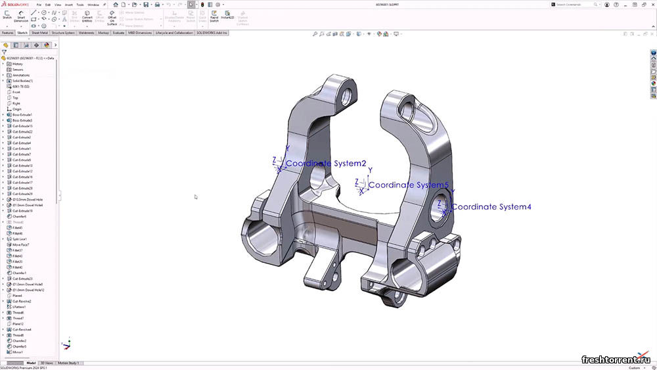Select Cut-Extrude15 in the feature tree
This screenshot has width=657, height=370.
22,126
